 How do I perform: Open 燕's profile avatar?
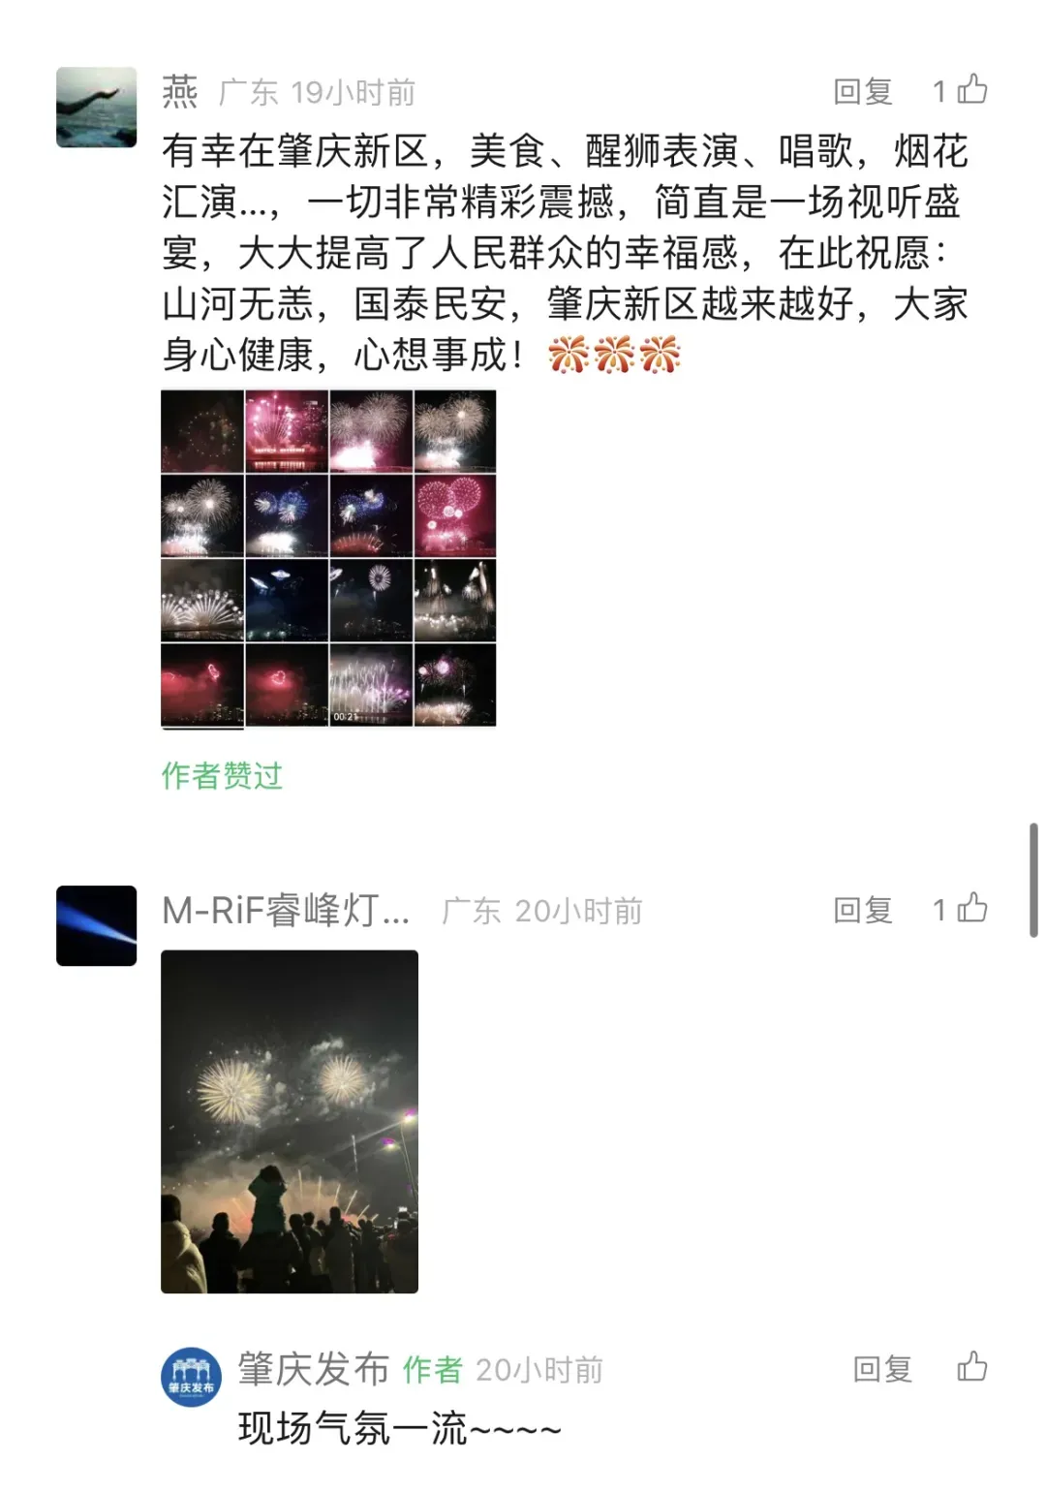(x=96, y=107)
